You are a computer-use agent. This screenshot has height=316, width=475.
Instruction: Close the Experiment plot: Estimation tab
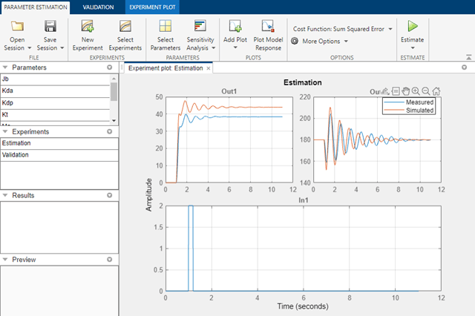coord(209,68)
